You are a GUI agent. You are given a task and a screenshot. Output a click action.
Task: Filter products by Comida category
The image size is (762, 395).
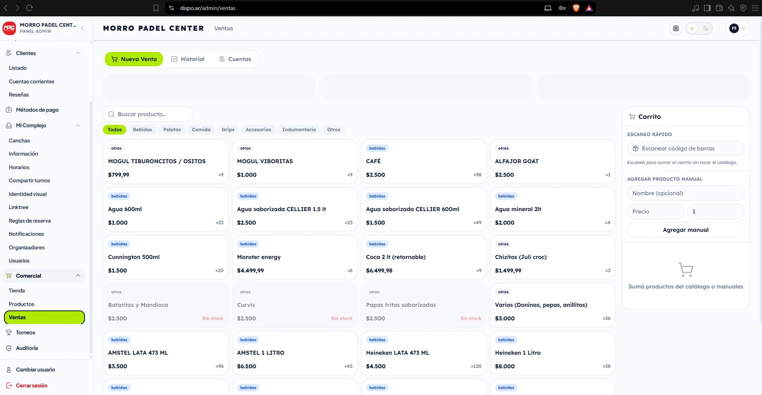coord(201,130)
